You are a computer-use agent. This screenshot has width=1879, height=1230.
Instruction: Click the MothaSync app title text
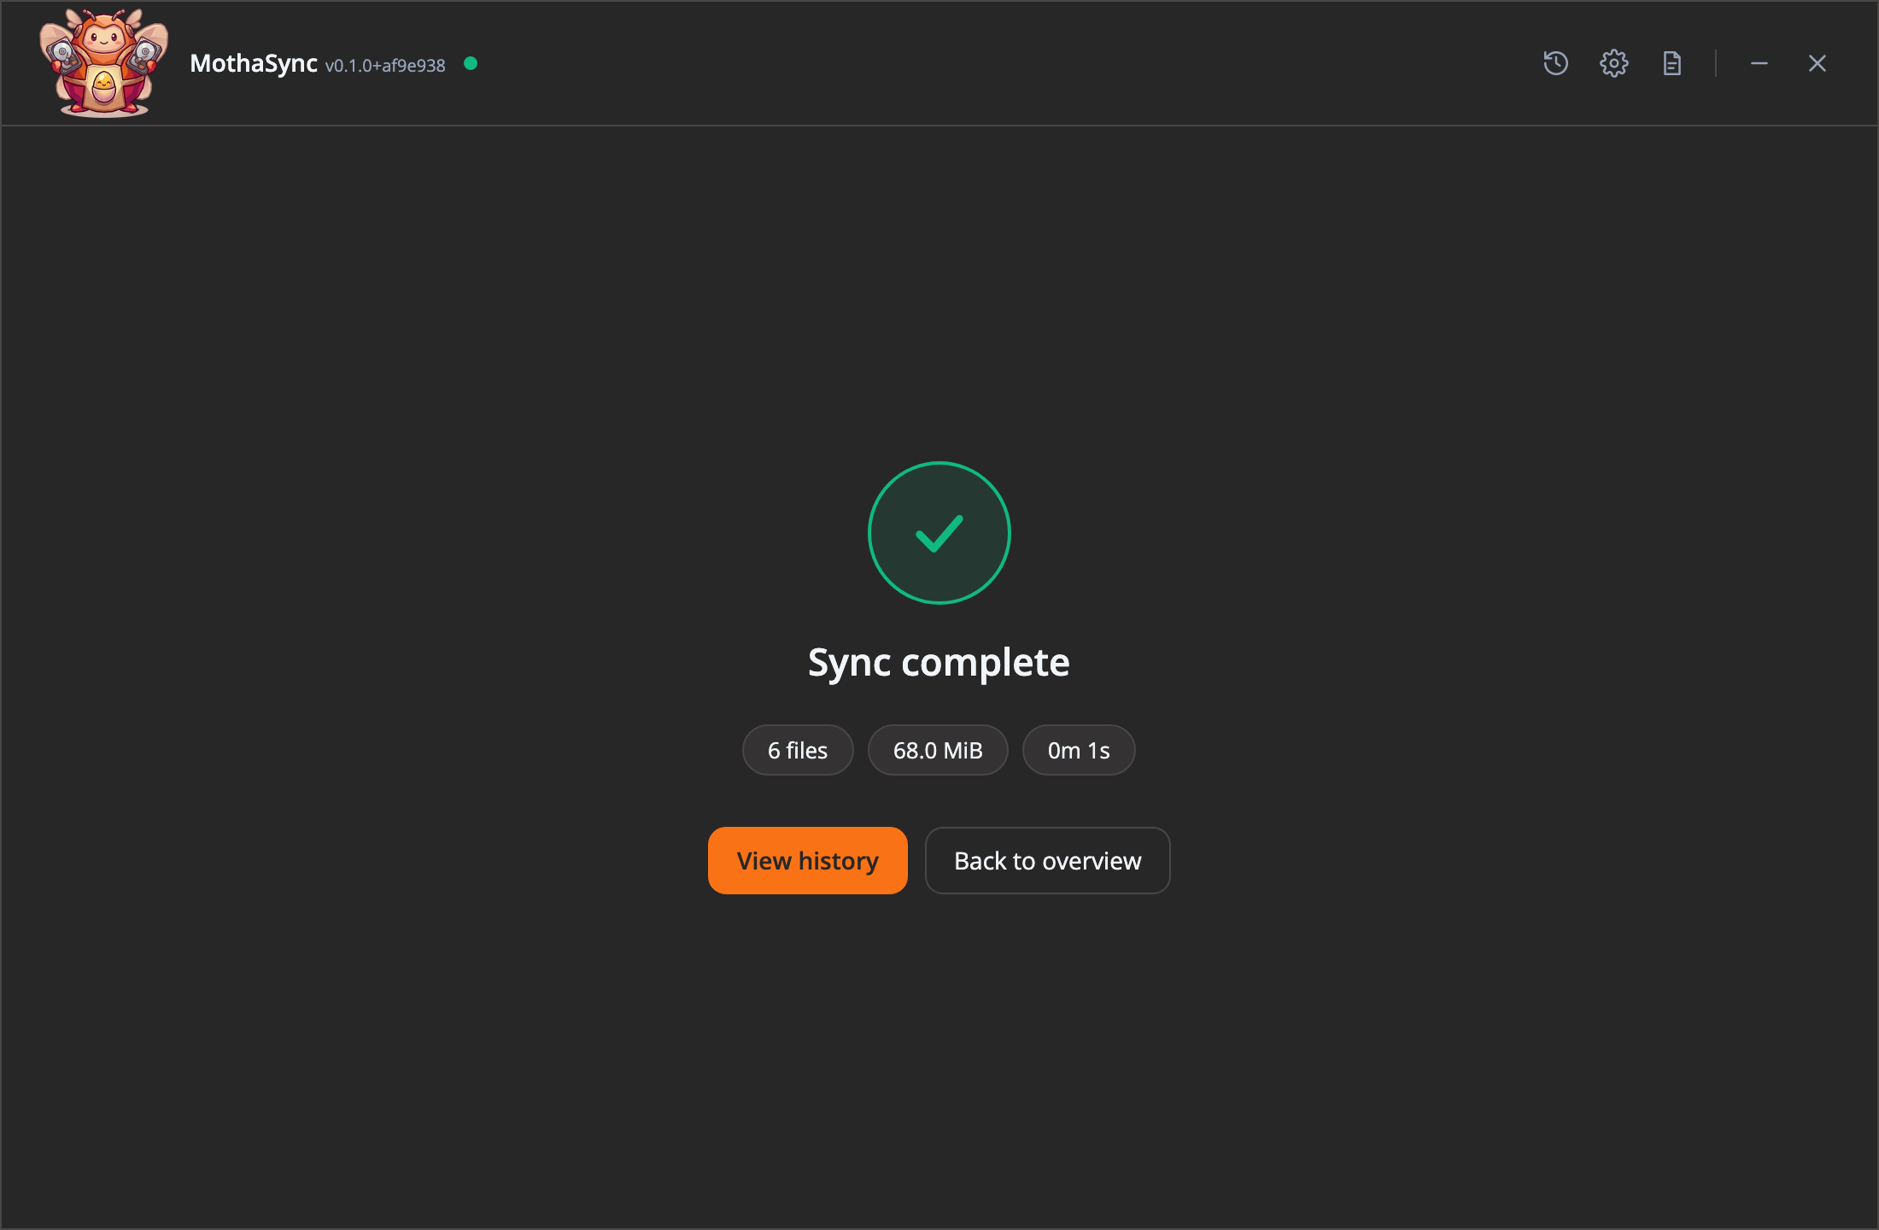click(x=254, y=63)
